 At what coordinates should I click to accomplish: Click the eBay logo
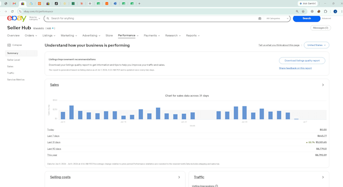click(x=17, y=18)
